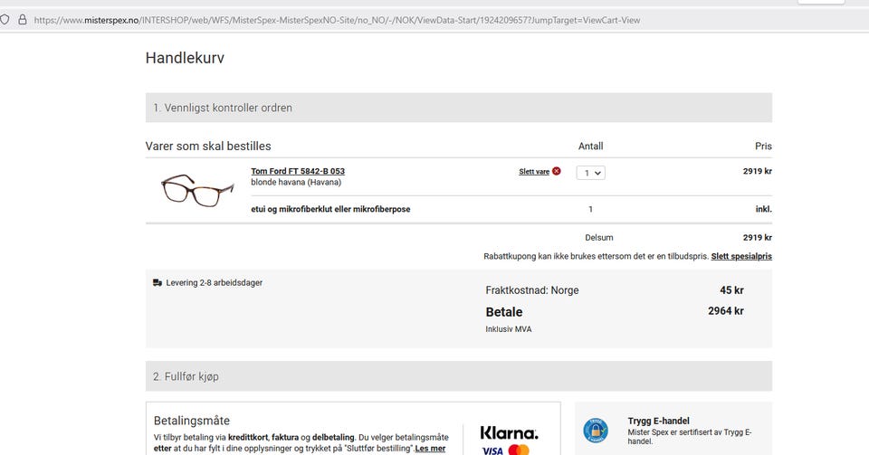Click the browser URL address field

coord(337,20)
